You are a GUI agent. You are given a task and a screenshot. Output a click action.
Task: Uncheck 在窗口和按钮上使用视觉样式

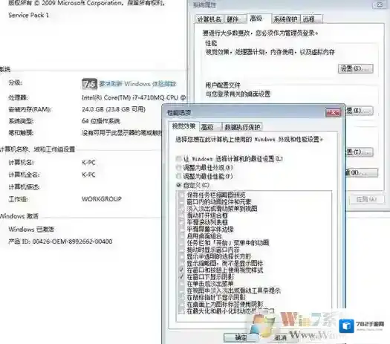(182, 270)
